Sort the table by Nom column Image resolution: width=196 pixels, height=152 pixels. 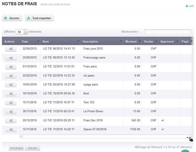pos(60,41)
